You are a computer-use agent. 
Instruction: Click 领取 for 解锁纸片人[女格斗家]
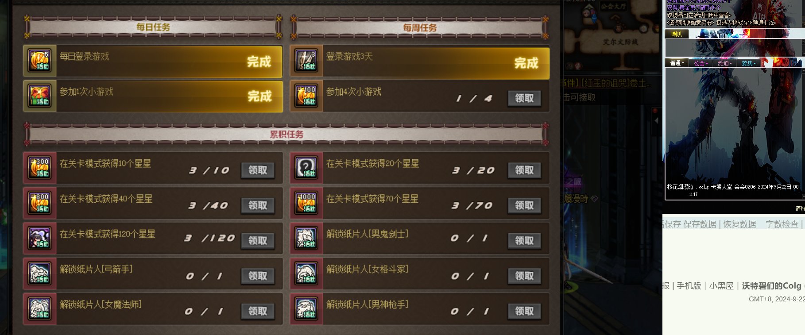click(524, 276)
